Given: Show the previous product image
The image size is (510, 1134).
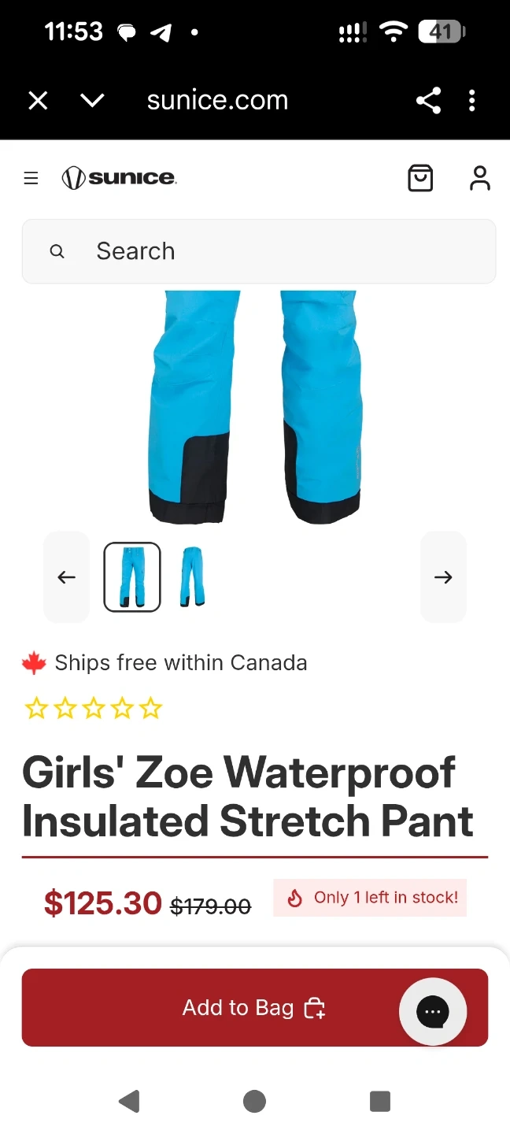Looking at the screenshot, I should click(67, 577).
